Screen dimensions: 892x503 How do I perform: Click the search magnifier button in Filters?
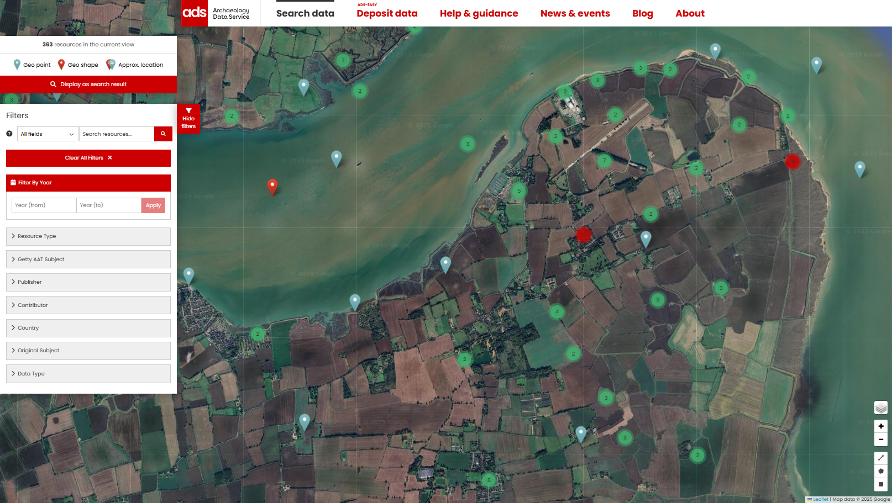click(163, 134)
